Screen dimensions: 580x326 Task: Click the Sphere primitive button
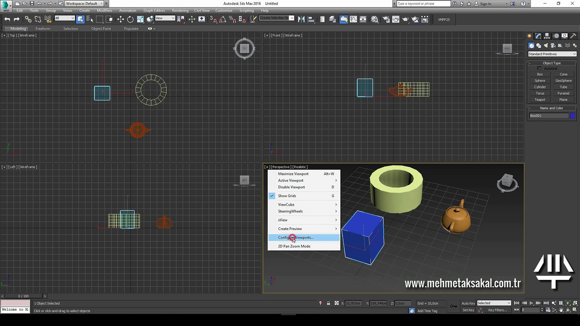click(540, 81)
